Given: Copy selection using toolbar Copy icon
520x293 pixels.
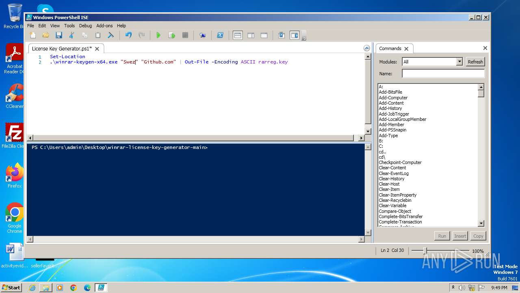Looking at the screenshot, I should click(x=85, y=35).
